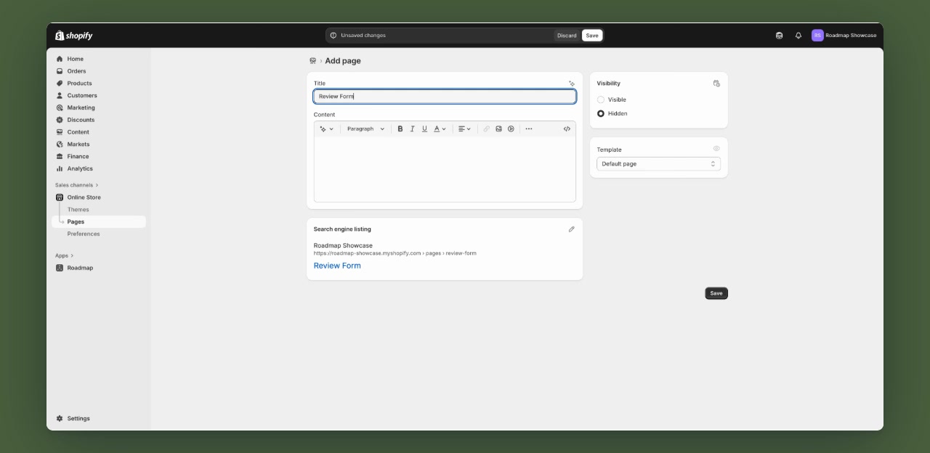Switch the editor to code view

(x=567, y=128)
